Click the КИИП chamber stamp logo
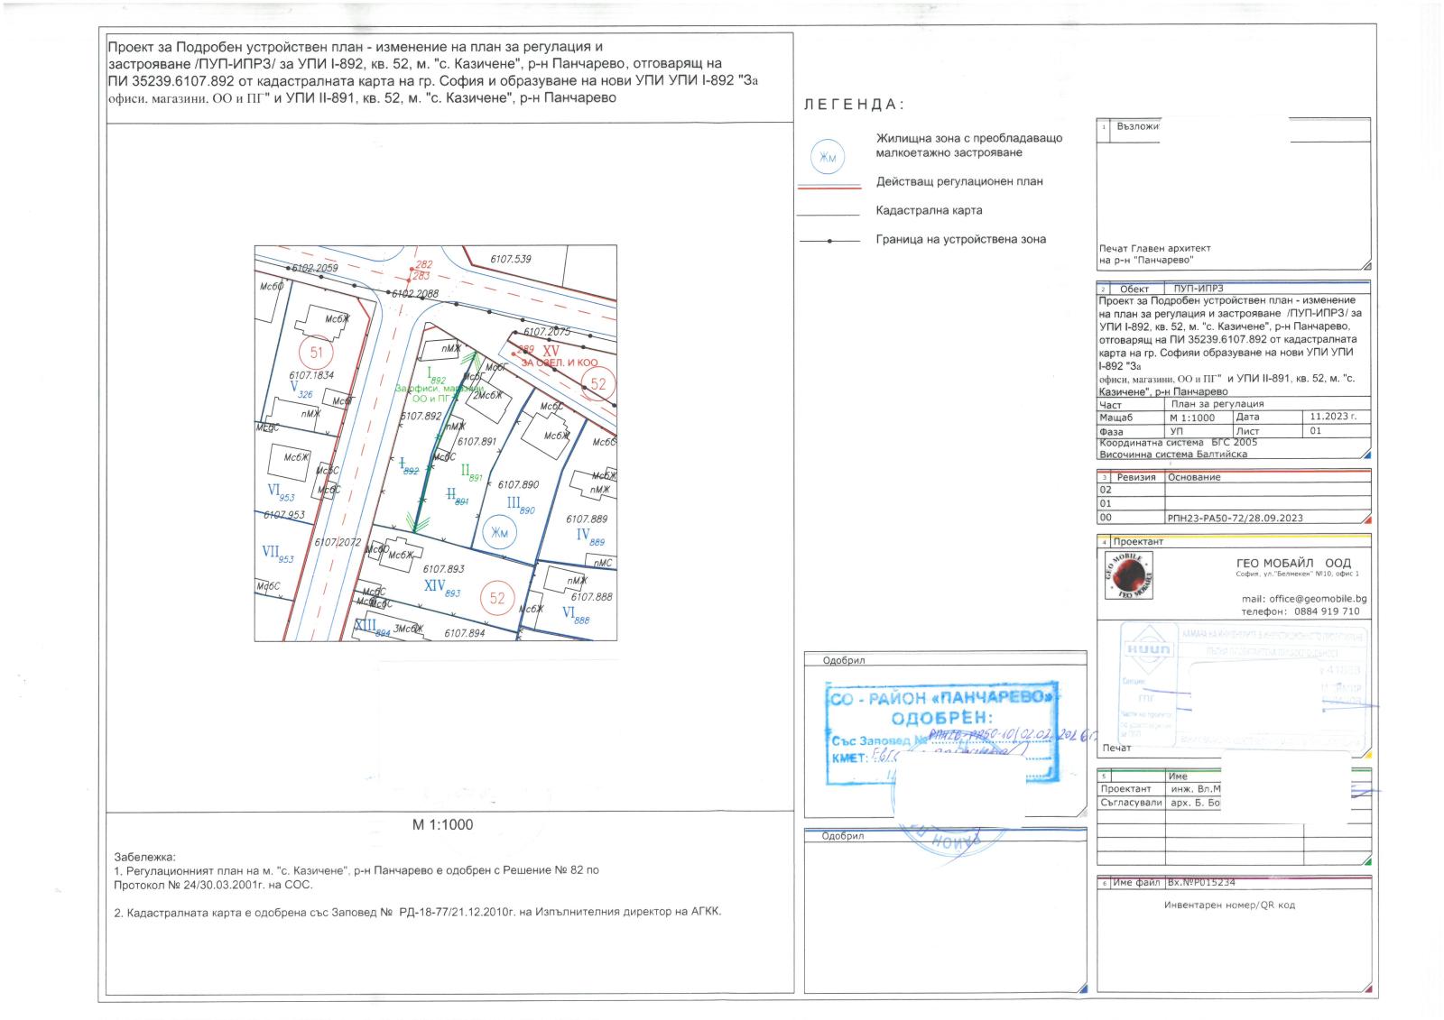 coord(1147,648)
